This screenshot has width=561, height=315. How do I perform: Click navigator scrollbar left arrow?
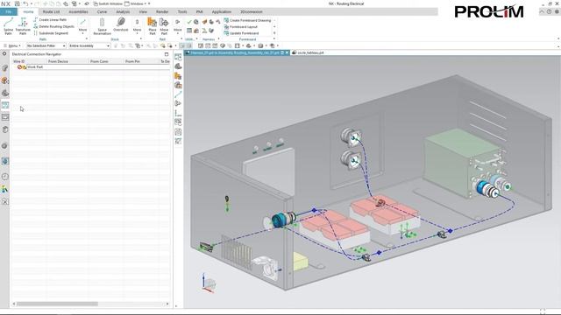pyautogui.click(x=14, y=304)
